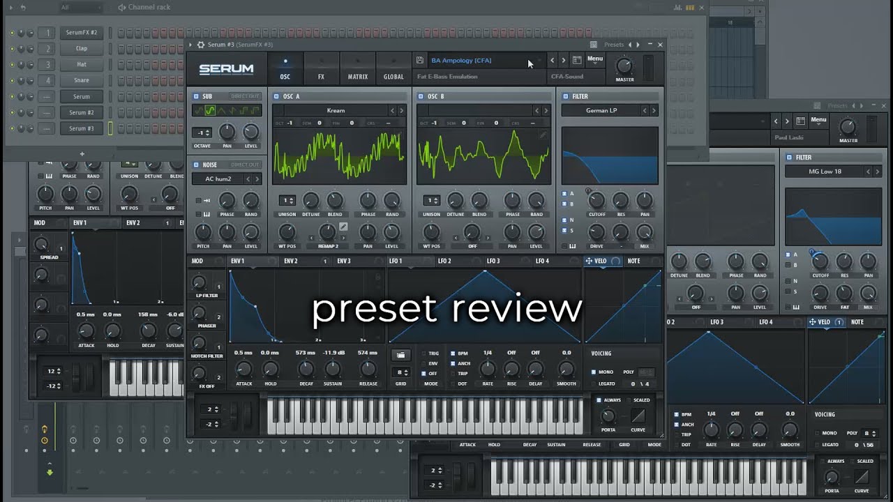Click the OSC B LEVEL knob
This screenshot has height=502, width=893.
click(536, 232)
